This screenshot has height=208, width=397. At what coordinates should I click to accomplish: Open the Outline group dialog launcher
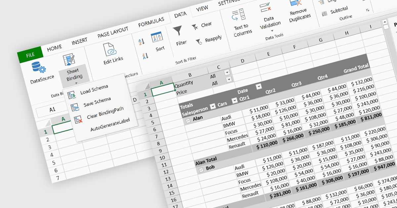pyautogui.click(x=367, y=11)
